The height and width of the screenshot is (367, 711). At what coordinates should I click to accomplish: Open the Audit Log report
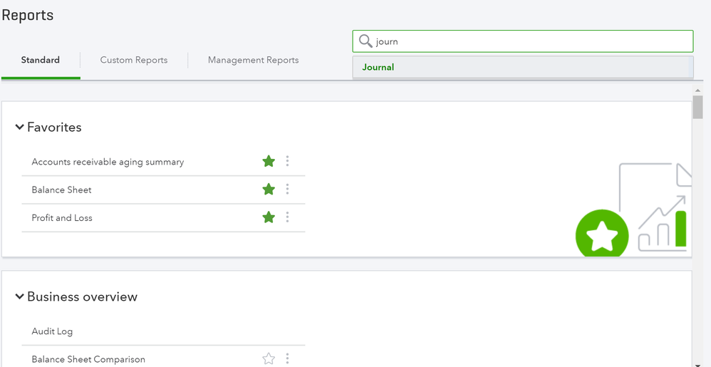tap(52, 331)
